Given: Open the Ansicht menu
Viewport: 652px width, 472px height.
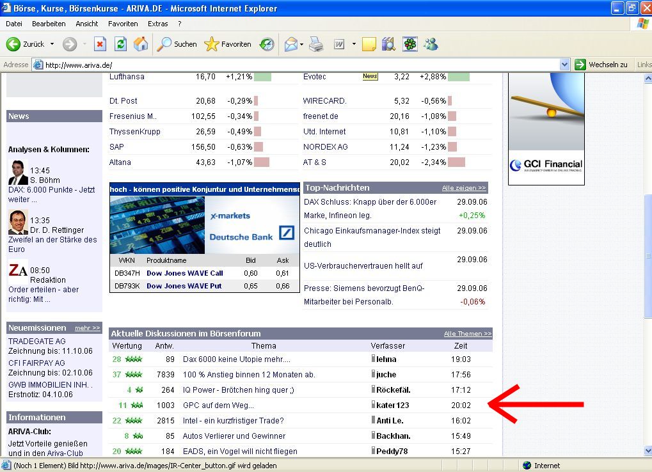Looking at the screenshot, I should point(87,24).
